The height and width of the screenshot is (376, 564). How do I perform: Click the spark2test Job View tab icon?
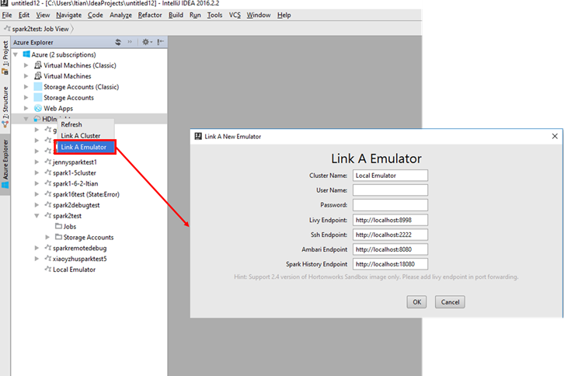[7, 28]
